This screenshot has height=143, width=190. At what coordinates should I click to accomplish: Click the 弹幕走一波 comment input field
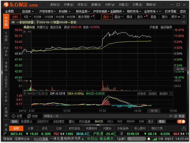pos(106,116)
